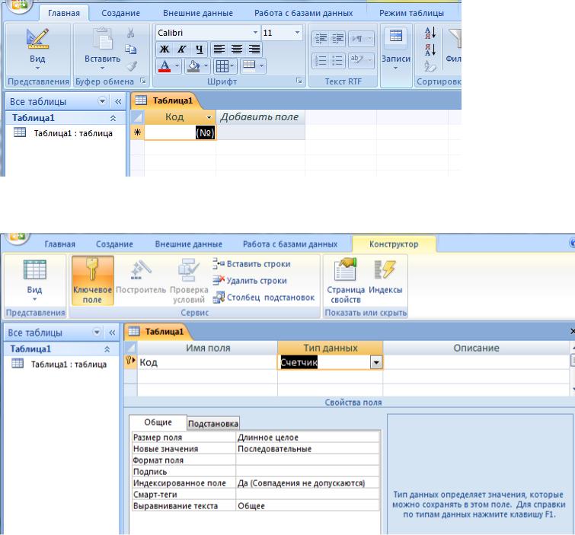Click decrease indent icon in Текст RTF
This screenshot has width=575, height=535.
pos(321,39)
